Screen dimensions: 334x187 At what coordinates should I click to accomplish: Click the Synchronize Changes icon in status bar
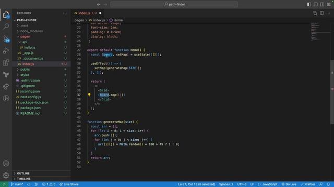(x=29, y=184)
